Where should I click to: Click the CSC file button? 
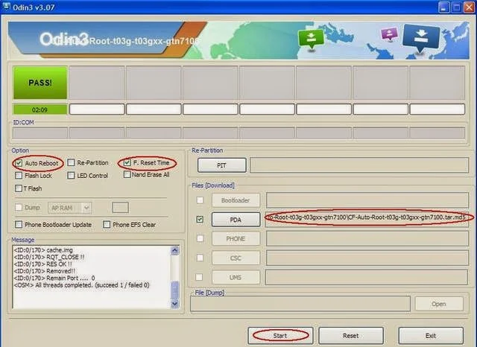click(x=236, y=258)
